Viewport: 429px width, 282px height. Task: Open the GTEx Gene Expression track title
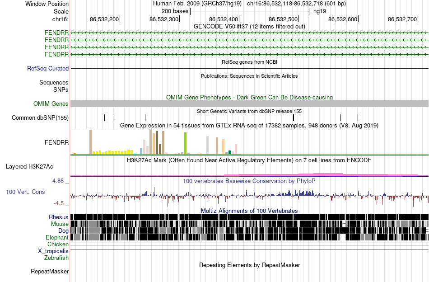pos(249,125)
